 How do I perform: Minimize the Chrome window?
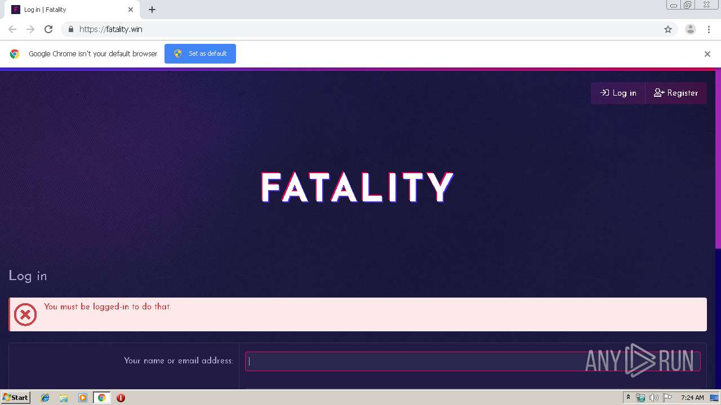pyautogui.click(x=674, y=5)
